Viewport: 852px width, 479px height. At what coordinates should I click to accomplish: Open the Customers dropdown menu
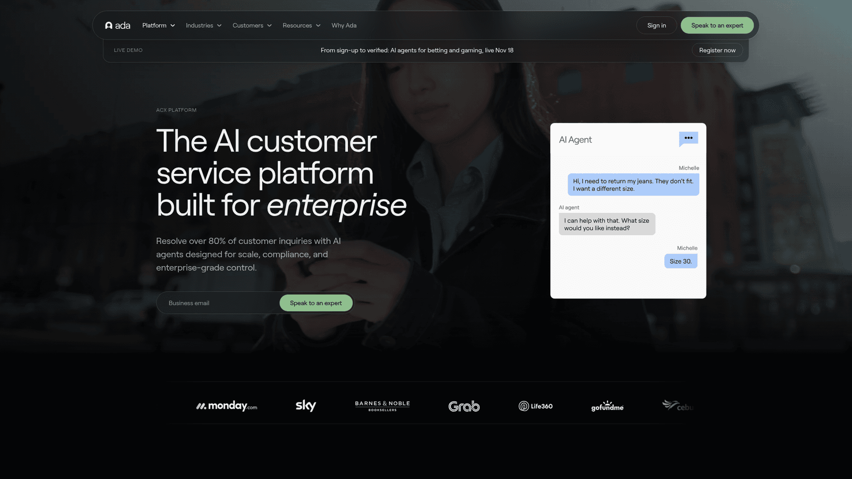coord(252,25)
